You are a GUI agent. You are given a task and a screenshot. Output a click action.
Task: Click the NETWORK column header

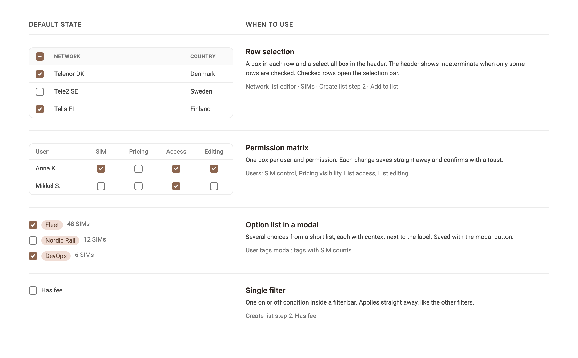[67, 56]
